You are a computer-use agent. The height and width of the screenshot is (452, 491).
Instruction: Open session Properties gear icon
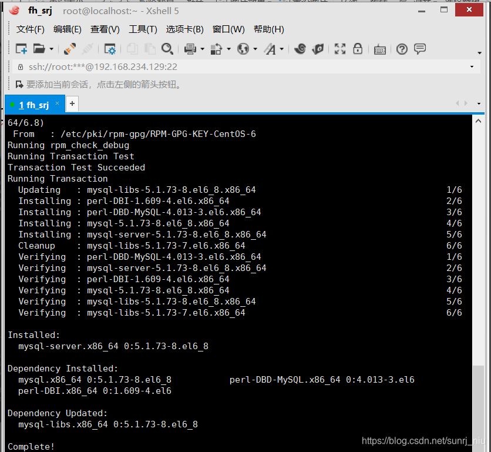tap(110, 49)
